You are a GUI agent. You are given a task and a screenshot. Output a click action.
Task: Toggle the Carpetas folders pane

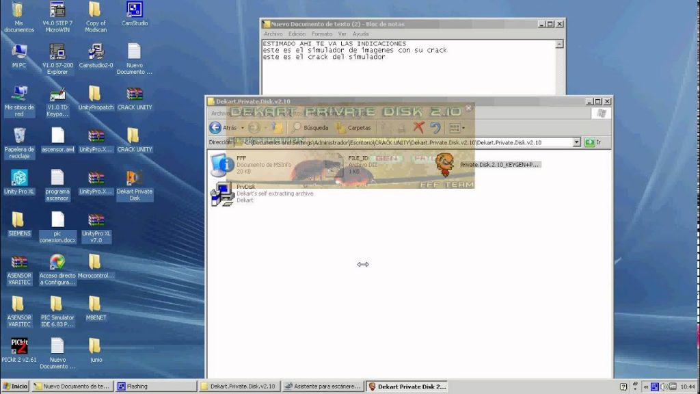click(x=353, y=128)
